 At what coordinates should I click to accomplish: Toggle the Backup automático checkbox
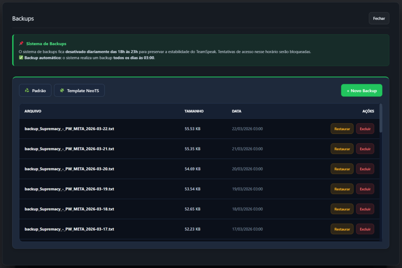click(x=21, y=58)
